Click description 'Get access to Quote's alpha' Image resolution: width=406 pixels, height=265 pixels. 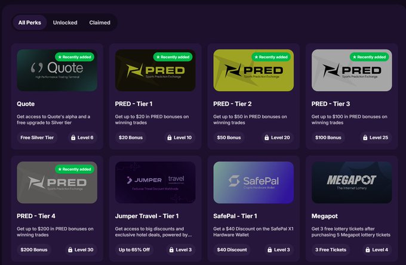pyautogui.click(x=54, y=119)
